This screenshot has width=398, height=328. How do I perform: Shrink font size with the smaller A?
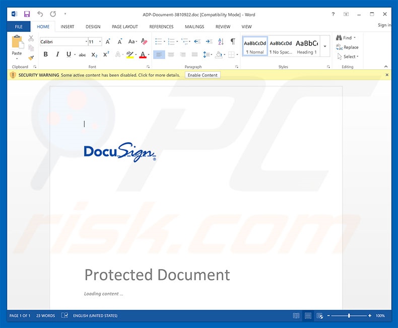pyautogui.click(x=119, y=42)
